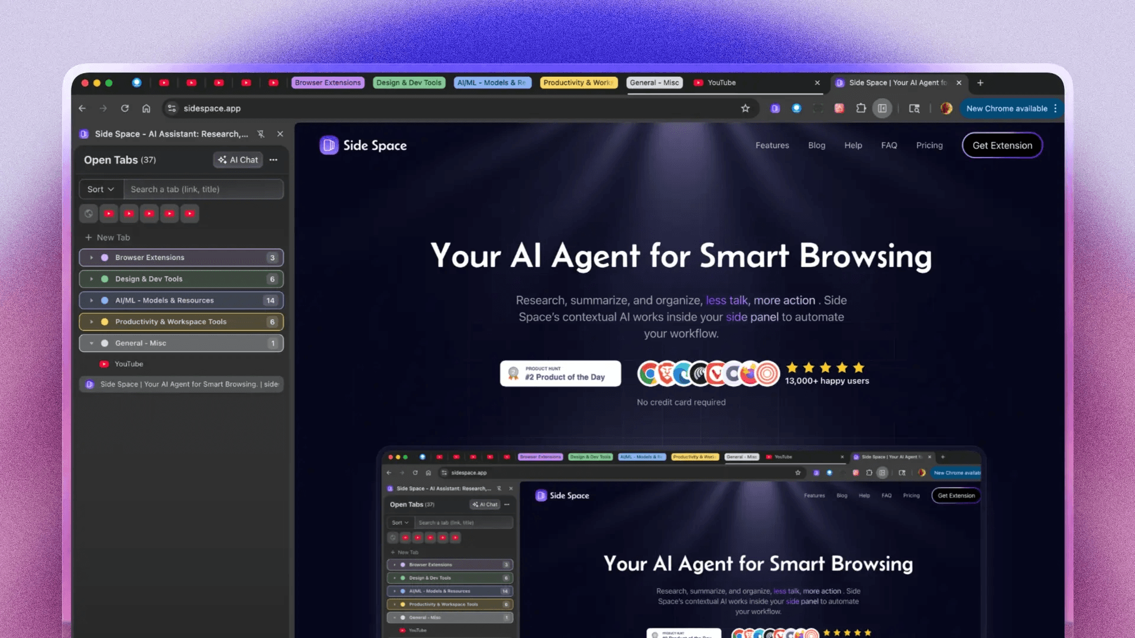Open Chrome tab search icon
The image size is (1135, 638).
[x=914, y=108]
